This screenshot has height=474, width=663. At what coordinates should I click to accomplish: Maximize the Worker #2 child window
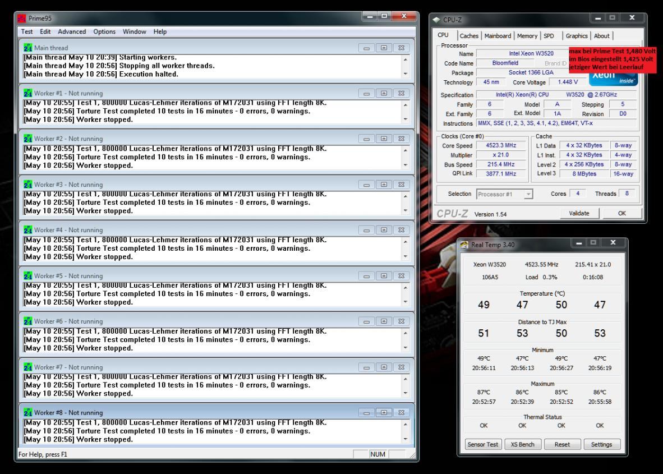(384, 139)
